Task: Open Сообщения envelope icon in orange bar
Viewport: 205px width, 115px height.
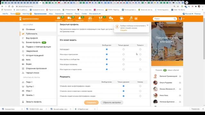Action: coord(59,18)
